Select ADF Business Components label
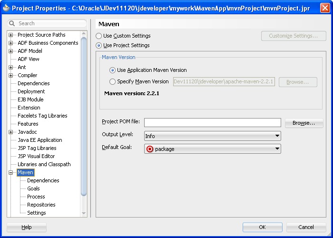The width and height of the screenshot is (333, 238). [48, 43]
